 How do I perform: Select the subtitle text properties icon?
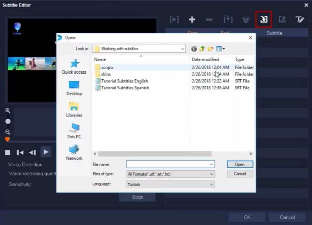tap(300, 19)
